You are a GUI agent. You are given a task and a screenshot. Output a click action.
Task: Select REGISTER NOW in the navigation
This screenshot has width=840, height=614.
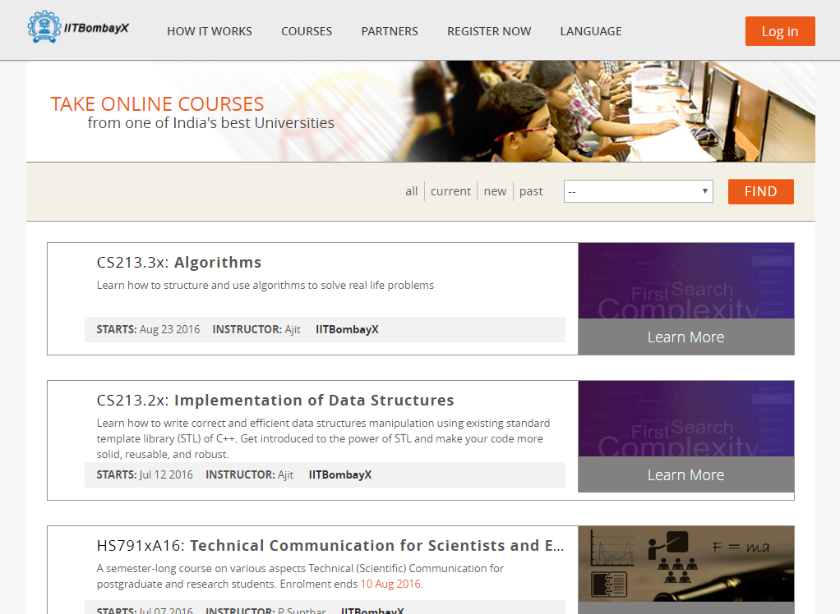pos(489,31)
